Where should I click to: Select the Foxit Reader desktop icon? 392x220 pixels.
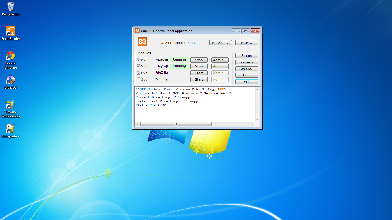coord(11,34)
